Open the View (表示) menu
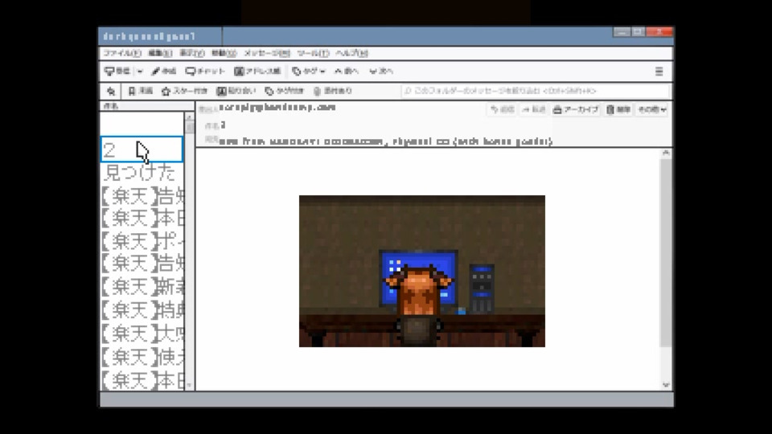 pos(191,53)
